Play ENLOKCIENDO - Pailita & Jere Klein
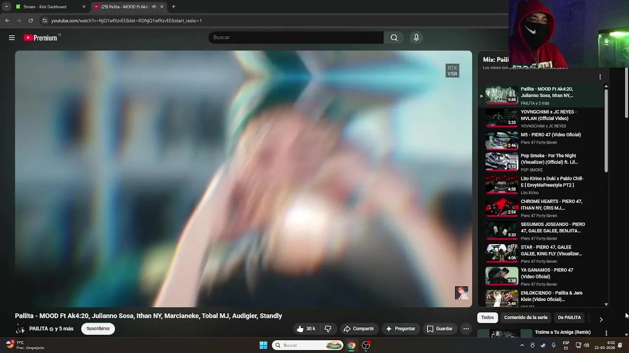The image size is (629, 353). [x=541, y=298]
